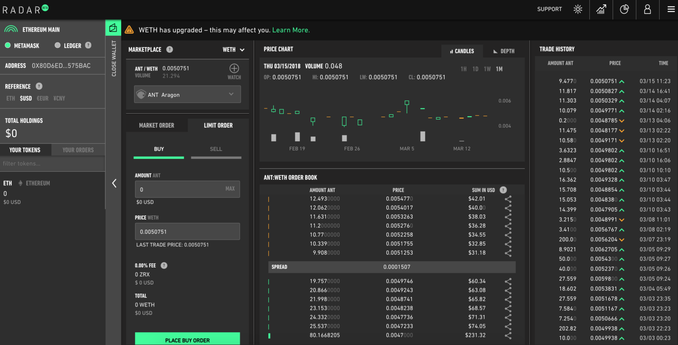
Task: Switch chart interval to 1H
Action: [x=463, y=69]
